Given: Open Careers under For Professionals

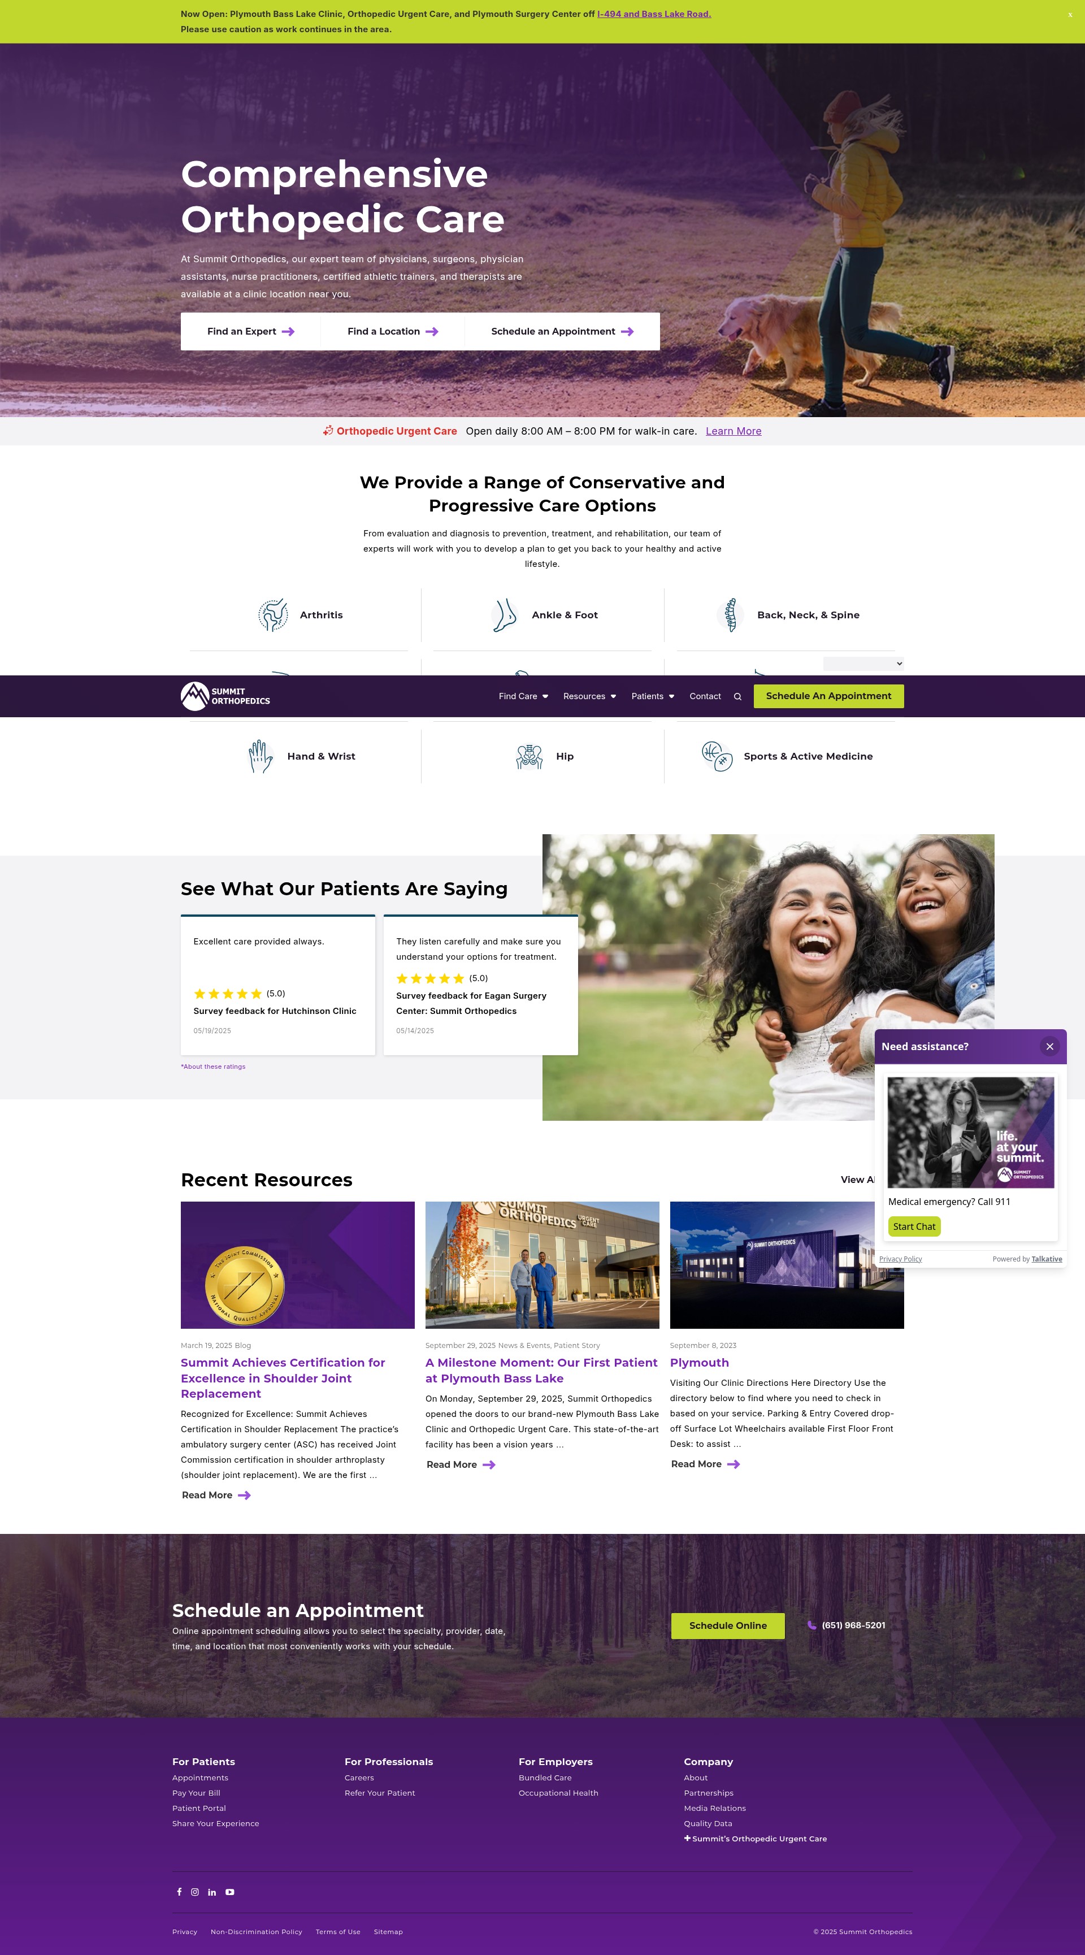Looking at the screenshot, I should tap(359, 1778).
